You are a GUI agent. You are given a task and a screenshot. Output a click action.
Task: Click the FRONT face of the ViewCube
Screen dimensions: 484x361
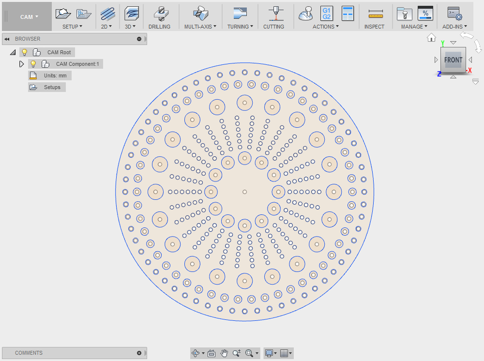click(x=453, y=60)
